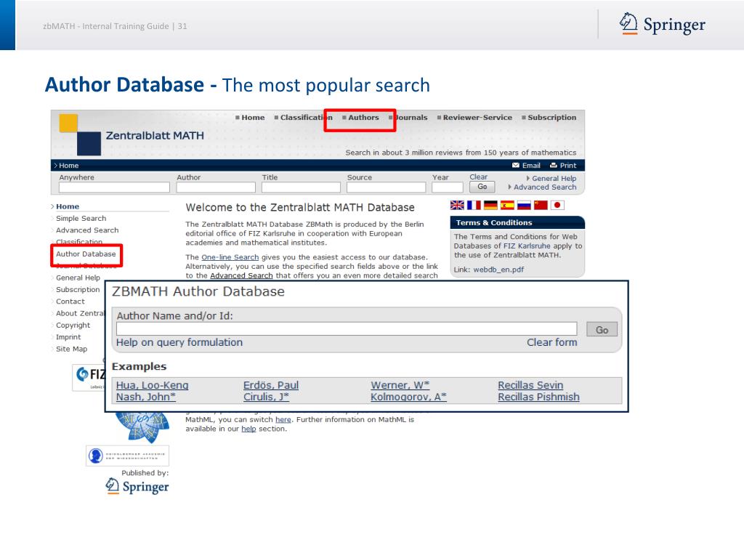The image size is (744, 558).
Task: Click the Springer logo in slide header
Action: click(x=663, y=24)
